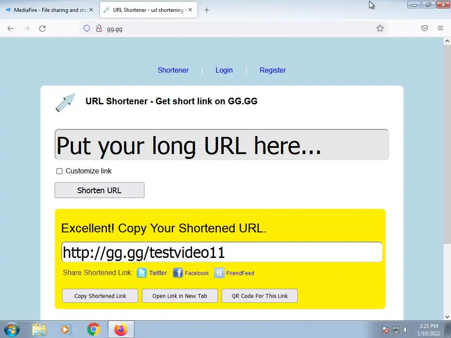The height and width of the screenshot is (338, 451).
Task: Enable the Customize link checkbox
Action: click(x=59, y=171)
